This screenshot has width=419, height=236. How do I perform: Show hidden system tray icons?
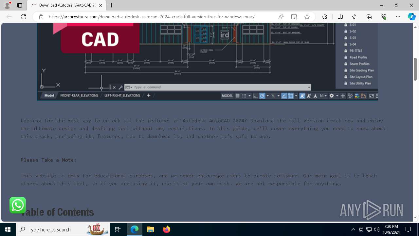tap(353, 229)
